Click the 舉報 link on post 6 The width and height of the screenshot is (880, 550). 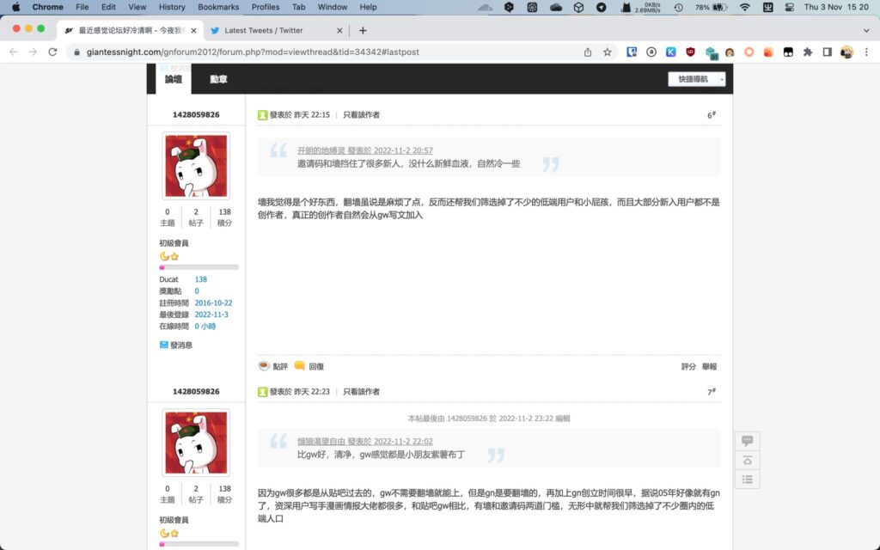(709, 366)
